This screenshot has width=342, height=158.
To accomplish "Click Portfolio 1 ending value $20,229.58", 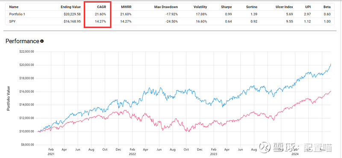I will point(72,14).
